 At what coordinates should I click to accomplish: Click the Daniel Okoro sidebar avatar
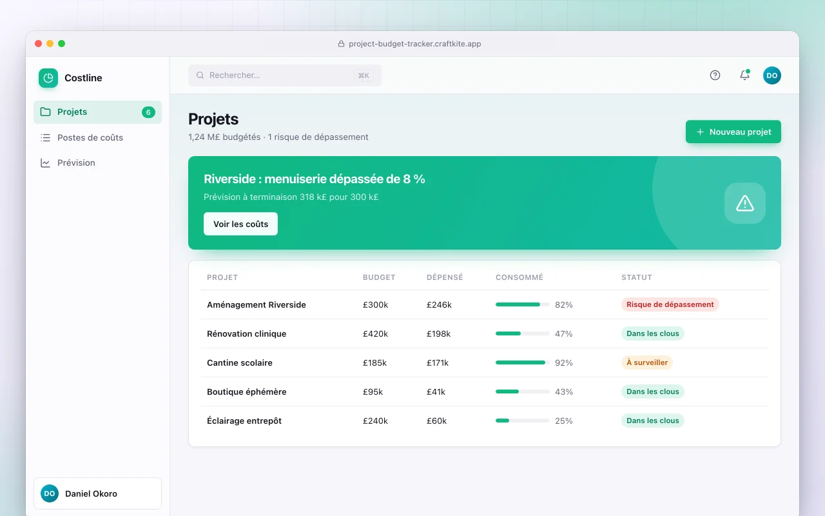pyautogui.click(x=50, y=493)
